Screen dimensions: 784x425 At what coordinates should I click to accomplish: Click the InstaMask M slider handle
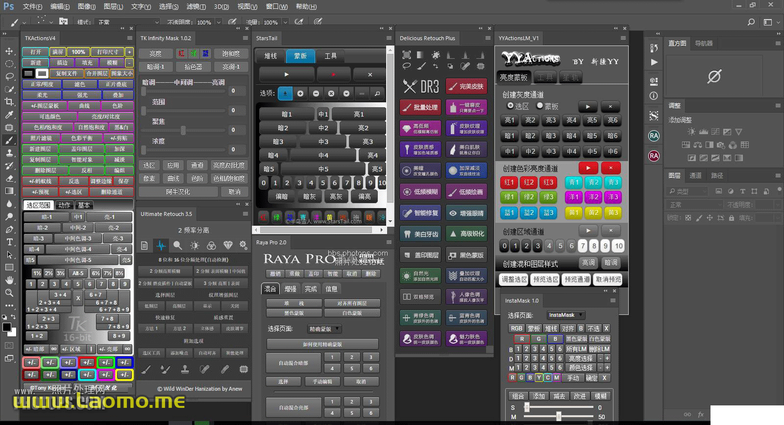(x=559, y=417)
